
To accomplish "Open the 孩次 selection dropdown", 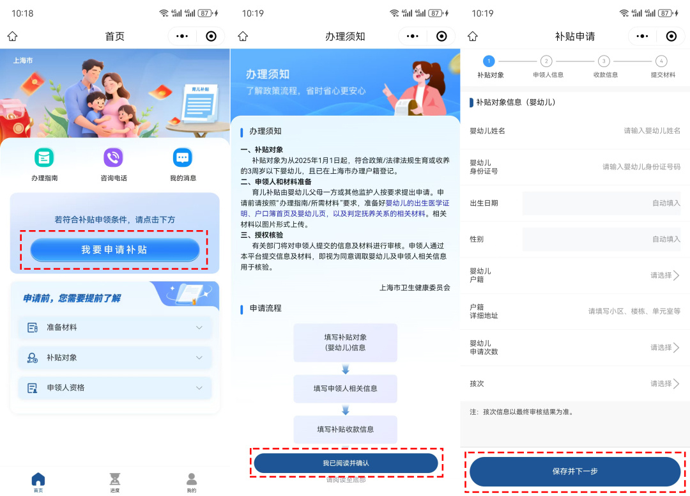I will (x=664, y=384).
